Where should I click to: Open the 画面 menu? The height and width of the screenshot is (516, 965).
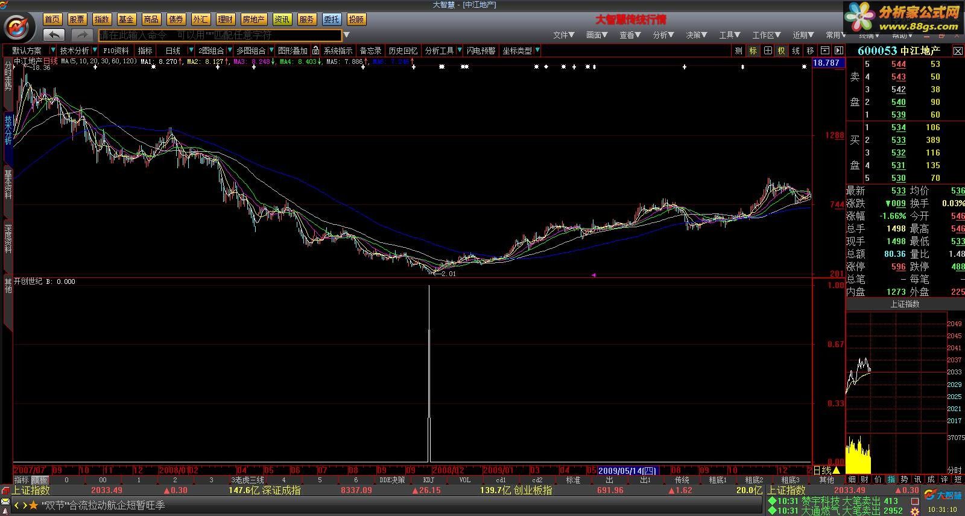coord(597,35)
